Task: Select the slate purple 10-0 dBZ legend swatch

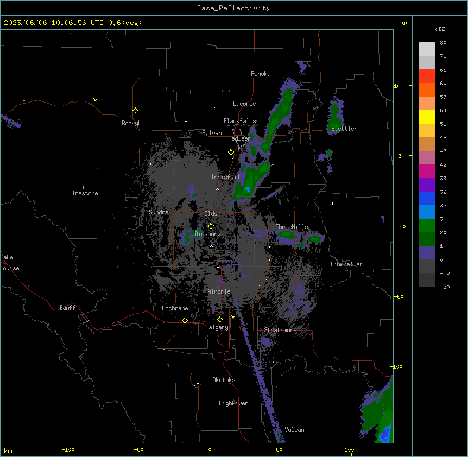Action: [427, 253]
